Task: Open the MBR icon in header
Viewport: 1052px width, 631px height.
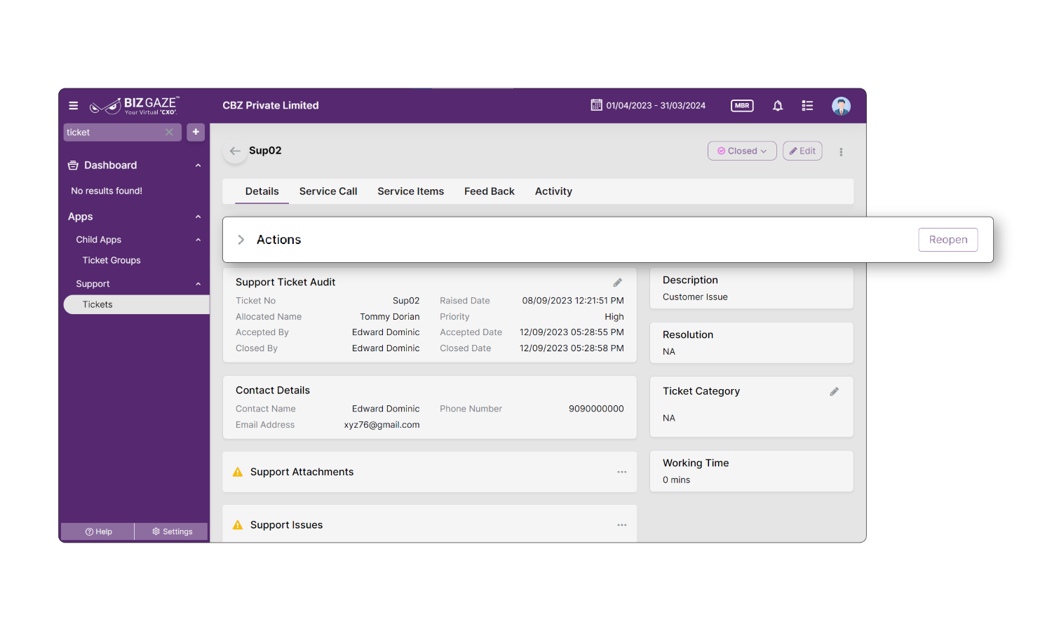Action: click(x=742, y=106)
